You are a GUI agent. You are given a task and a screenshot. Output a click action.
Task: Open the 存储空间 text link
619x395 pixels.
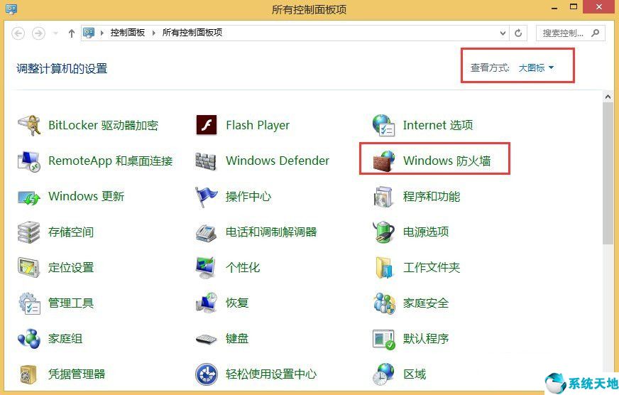tap(71, 232)
